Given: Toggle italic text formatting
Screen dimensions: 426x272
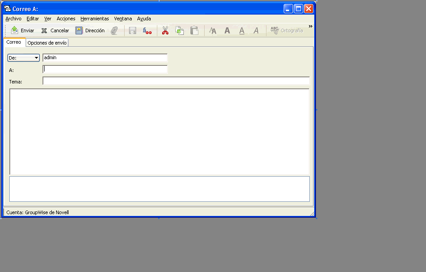Looking at the screenshot, I should tap(256, 30).
